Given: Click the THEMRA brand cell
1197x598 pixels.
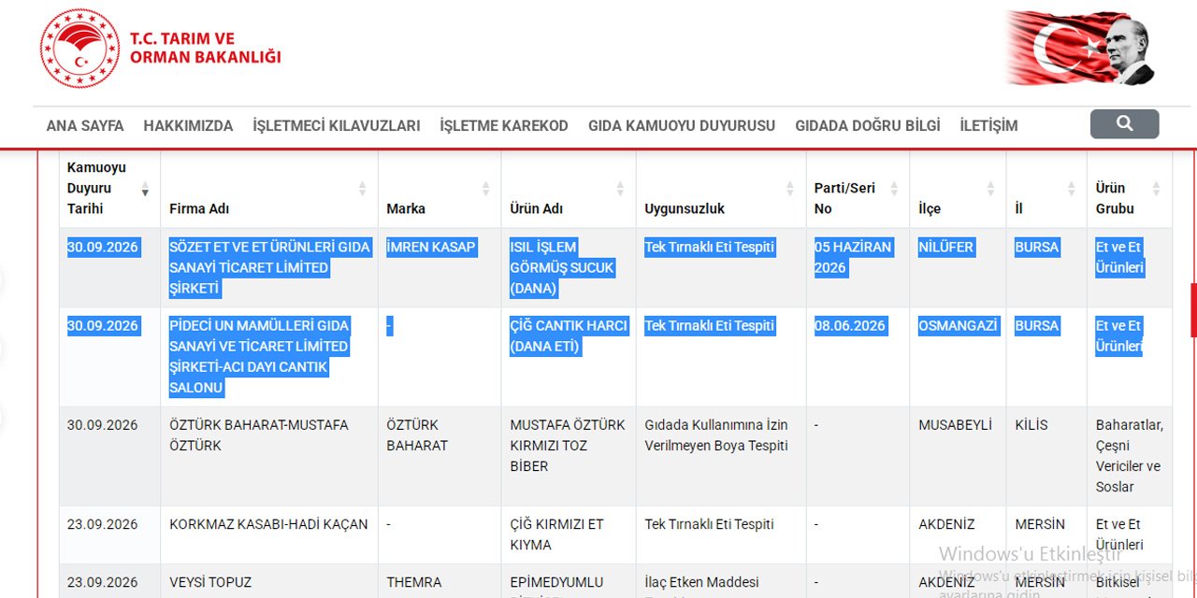Looking at the screenshot, I should tap(414, 582).
